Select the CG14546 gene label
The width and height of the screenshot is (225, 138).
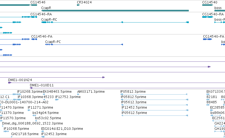pos(38,2)
